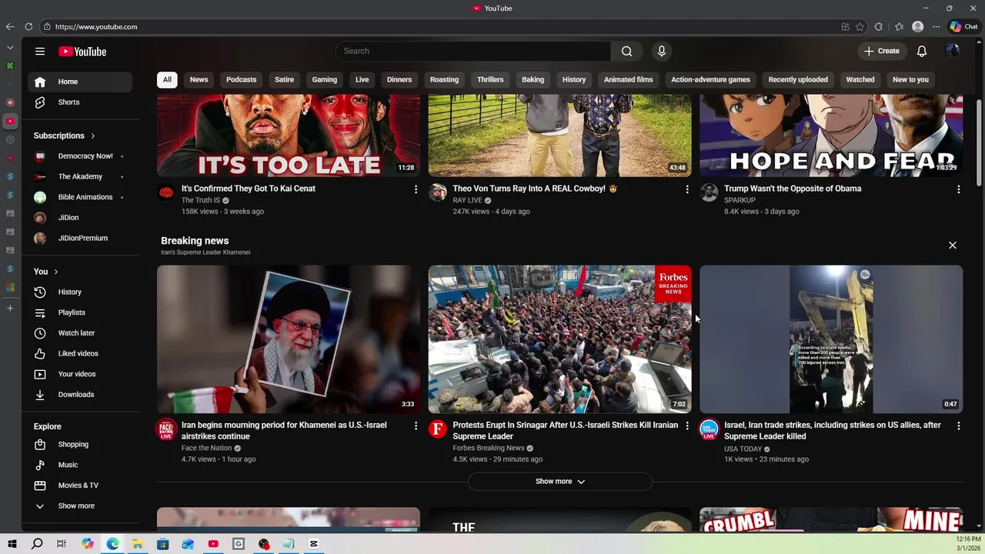The height and width of the screenshot is (554, 985).
Task: Click the page vertical scrollbar
Action: point(979,142)
